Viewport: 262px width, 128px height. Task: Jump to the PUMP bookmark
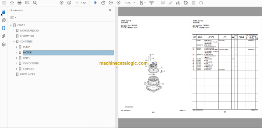[26, 47]
